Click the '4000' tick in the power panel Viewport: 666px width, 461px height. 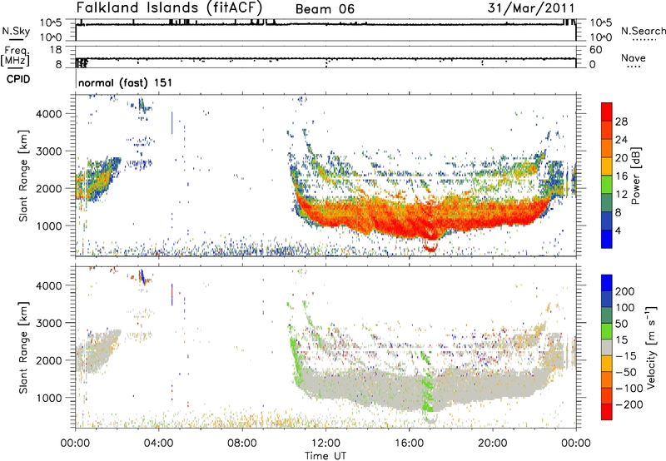(x=49, y=114)
